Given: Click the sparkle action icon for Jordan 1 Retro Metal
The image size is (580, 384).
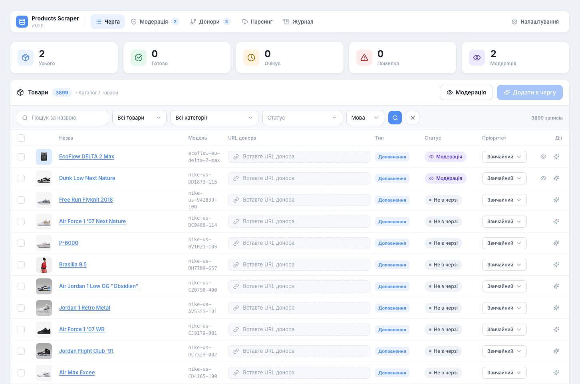Looking at the screenshot, I should [556, 308].
